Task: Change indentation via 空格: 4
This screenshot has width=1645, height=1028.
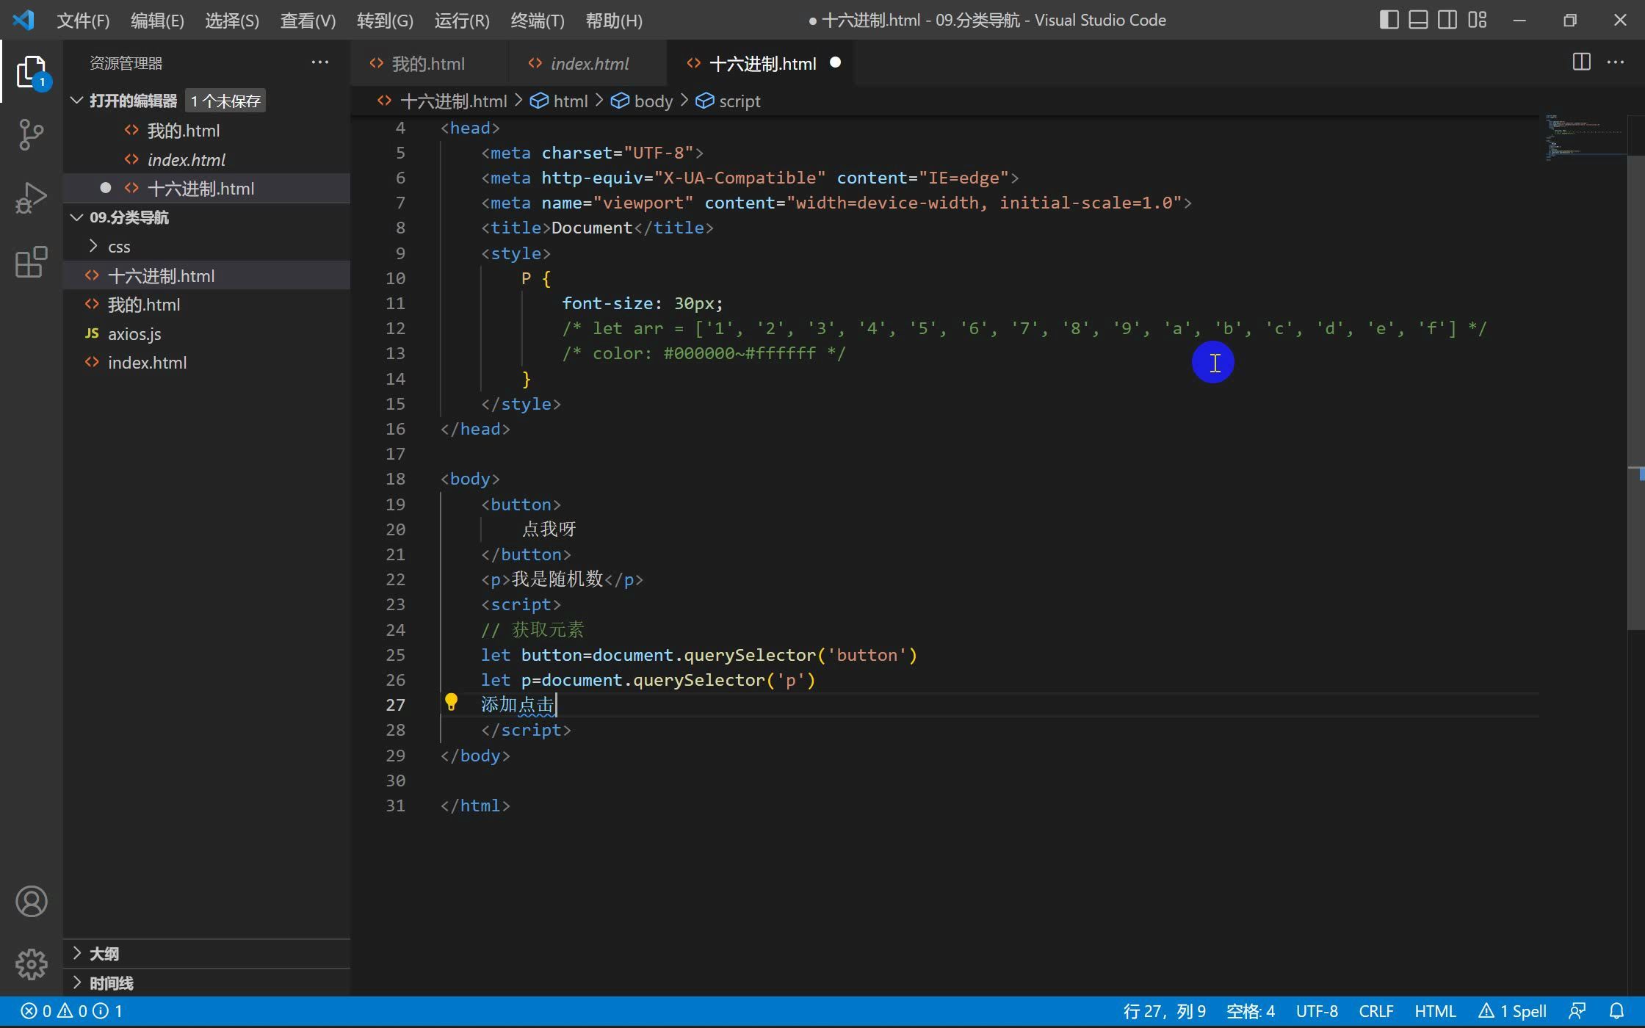Action: [1251, 1011]
